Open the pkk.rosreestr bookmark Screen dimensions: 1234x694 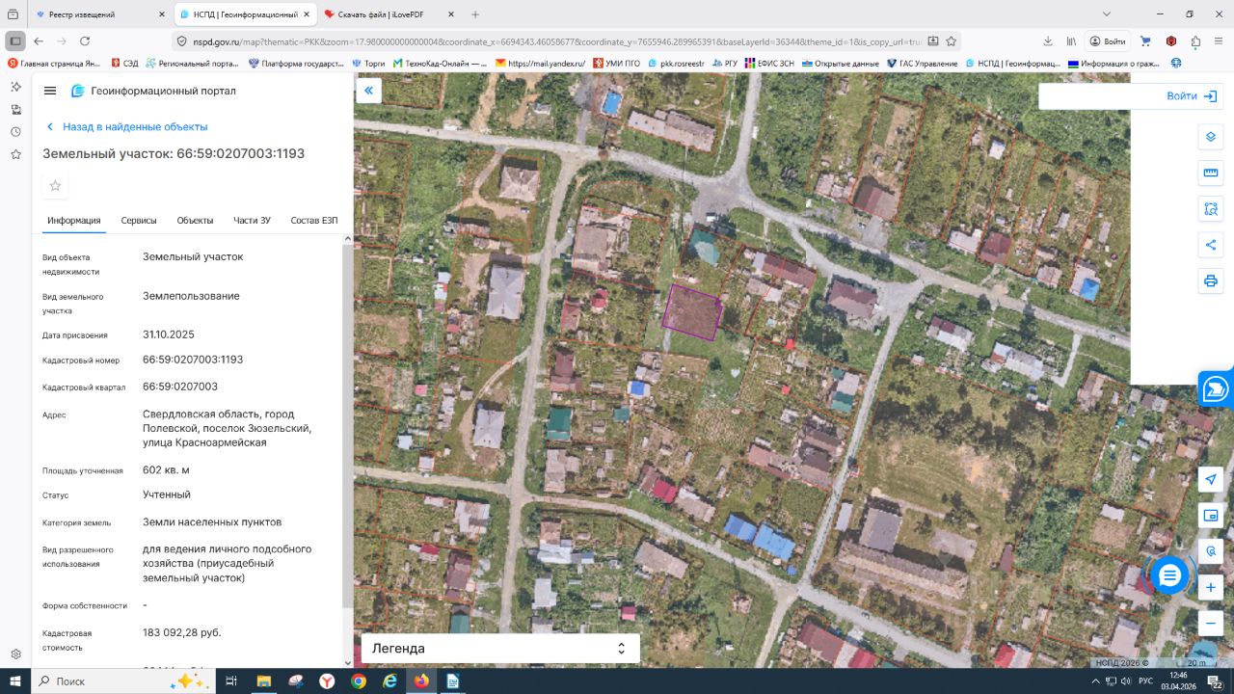coord(676,64)
